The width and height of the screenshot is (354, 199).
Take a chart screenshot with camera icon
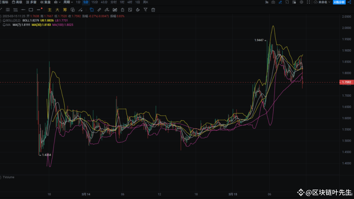(273, 2)
